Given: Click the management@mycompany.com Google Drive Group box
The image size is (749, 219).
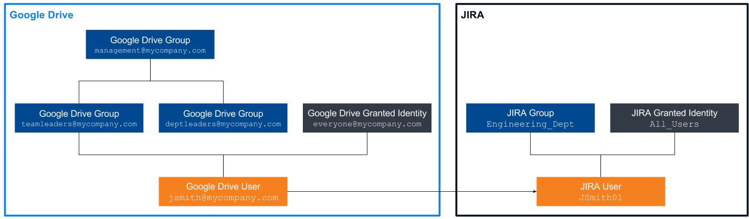Looking at the screenshot, I should pyautogui.click(x=150, y=45).
